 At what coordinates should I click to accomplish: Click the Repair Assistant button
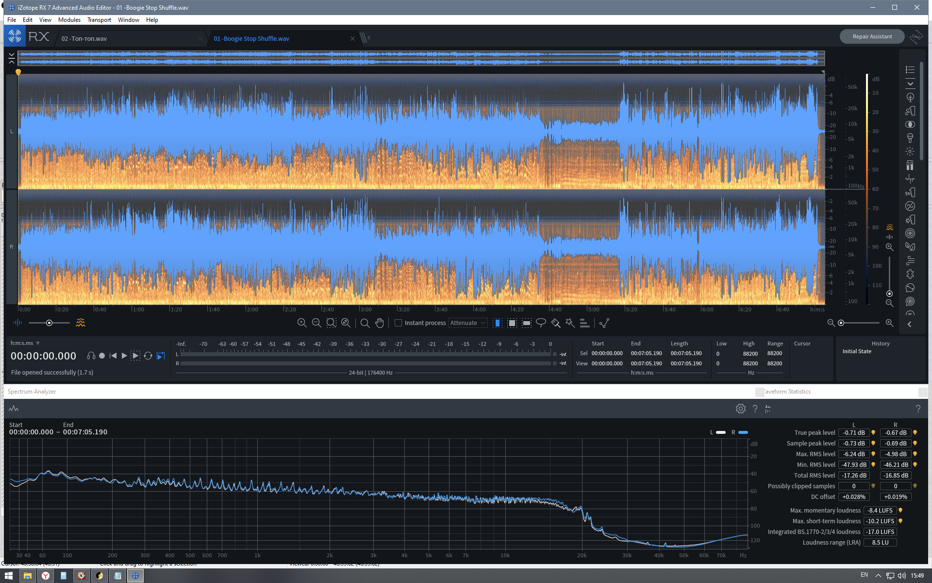click(x=872, y=36)
